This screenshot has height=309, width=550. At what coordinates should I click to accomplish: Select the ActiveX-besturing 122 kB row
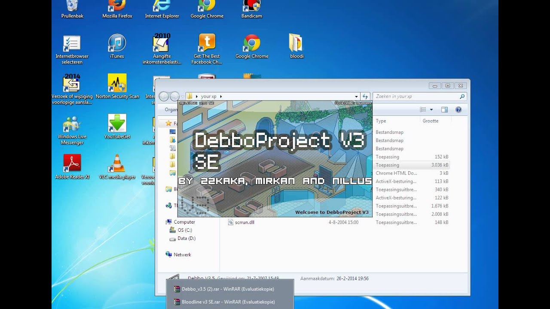click(x=412, y=197)
